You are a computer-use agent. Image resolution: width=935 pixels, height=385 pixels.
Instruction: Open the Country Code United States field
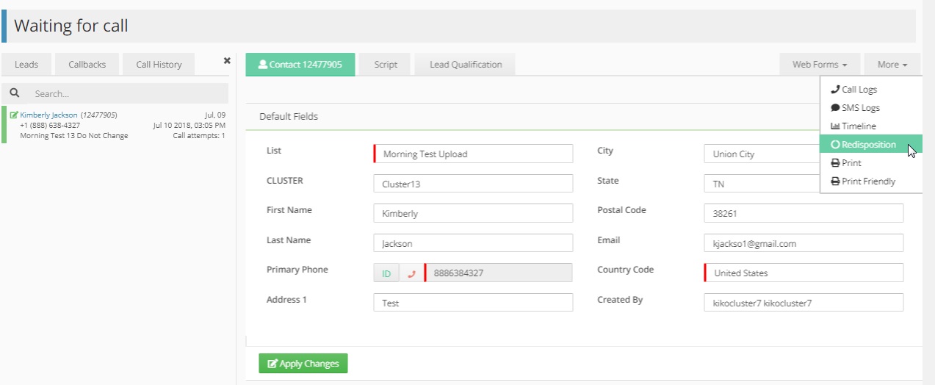point(804,273)
